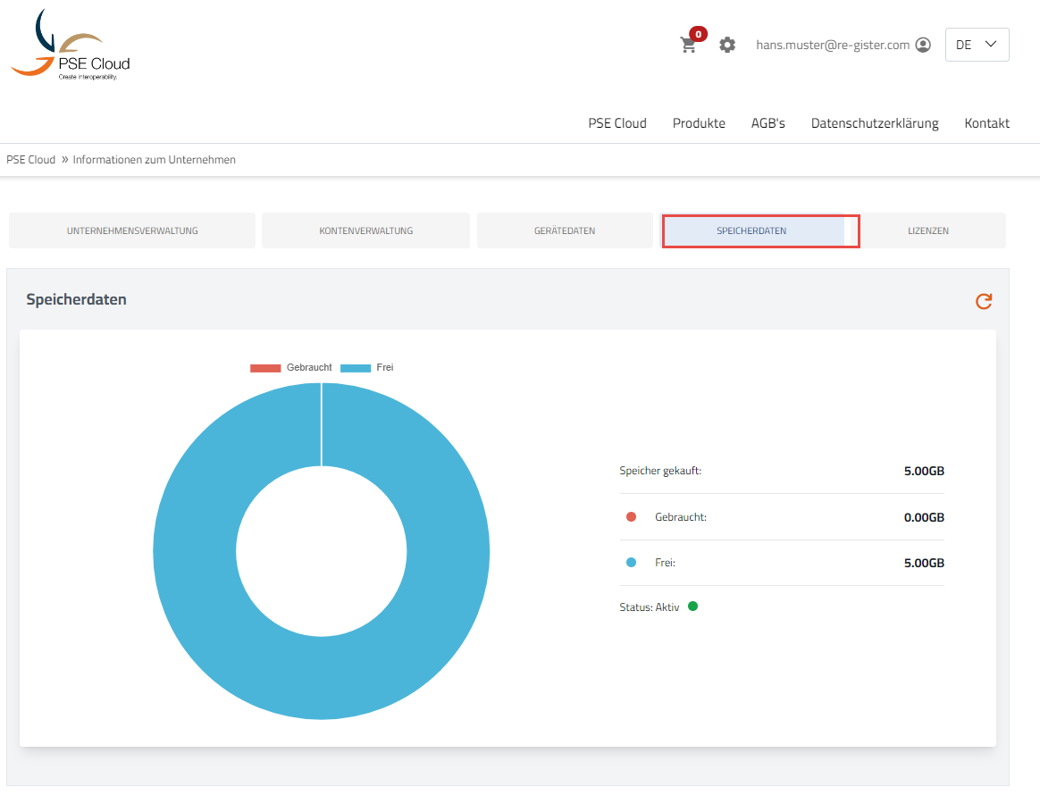This screenshot has width=1040, height=795.
Task: Click the red Gebraucht dot in list
Action: click(x=631, y=517)
